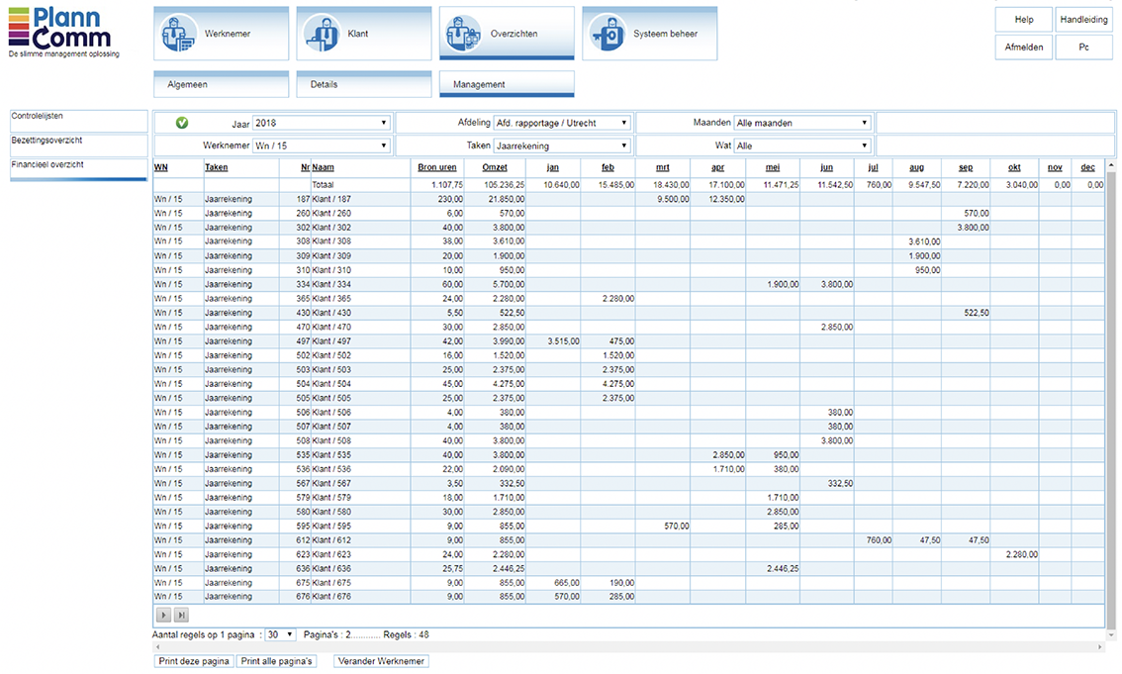Viewport: 1122px width, 674px height.
Task: Click the green checkmark icon beside Jaar
Action: 182,123
